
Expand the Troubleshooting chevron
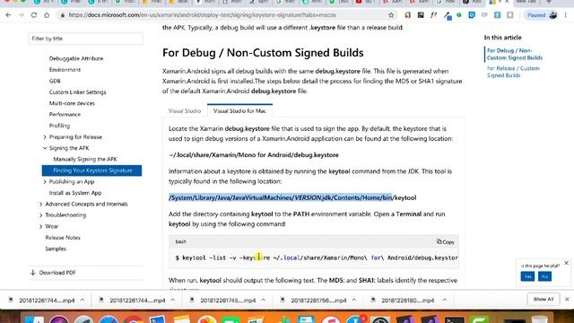[40, 215]
